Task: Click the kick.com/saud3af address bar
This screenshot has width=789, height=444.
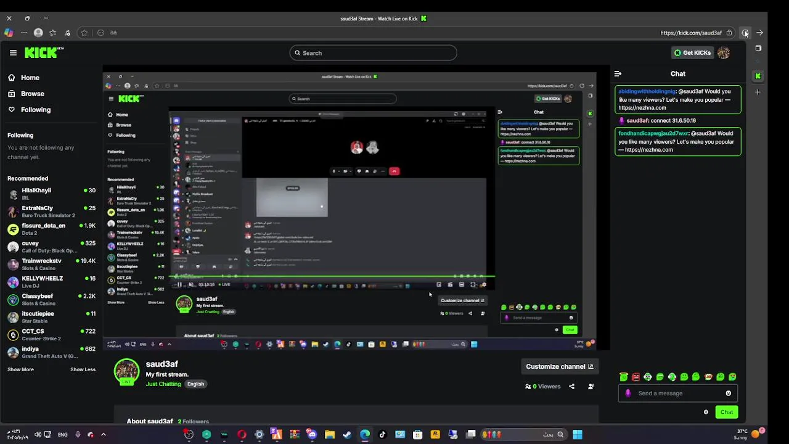Action: 691,33
